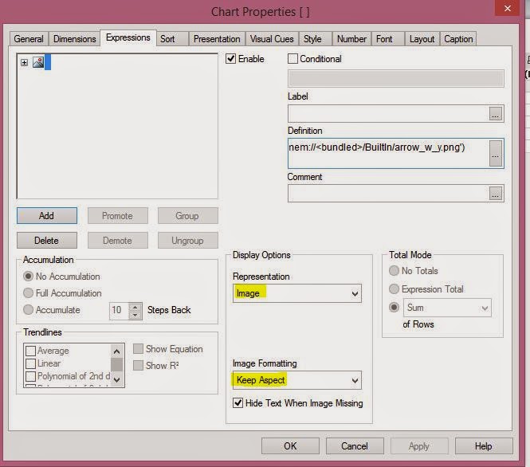Switch to the Sort tab
This screenshot has width=530, height=467.
click(172, 39)
